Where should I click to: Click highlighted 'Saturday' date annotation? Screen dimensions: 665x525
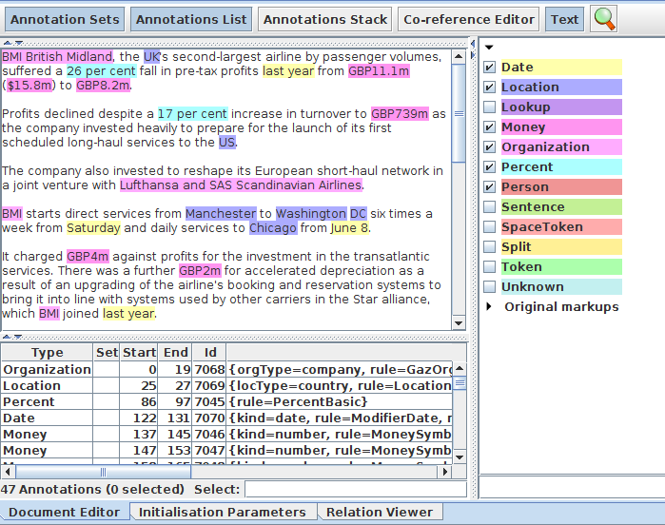[x=93, y=227]
